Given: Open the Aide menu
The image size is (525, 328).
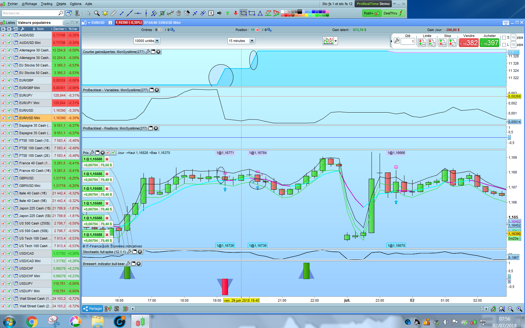Looking at the screenshot, I should pyautogui.click(x=89, y=4).
